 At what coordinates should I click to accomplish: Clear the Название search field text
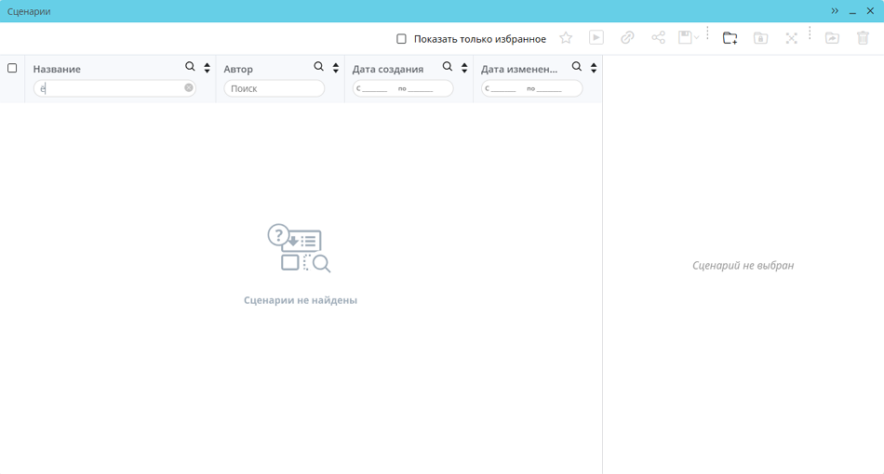point(189,88)
